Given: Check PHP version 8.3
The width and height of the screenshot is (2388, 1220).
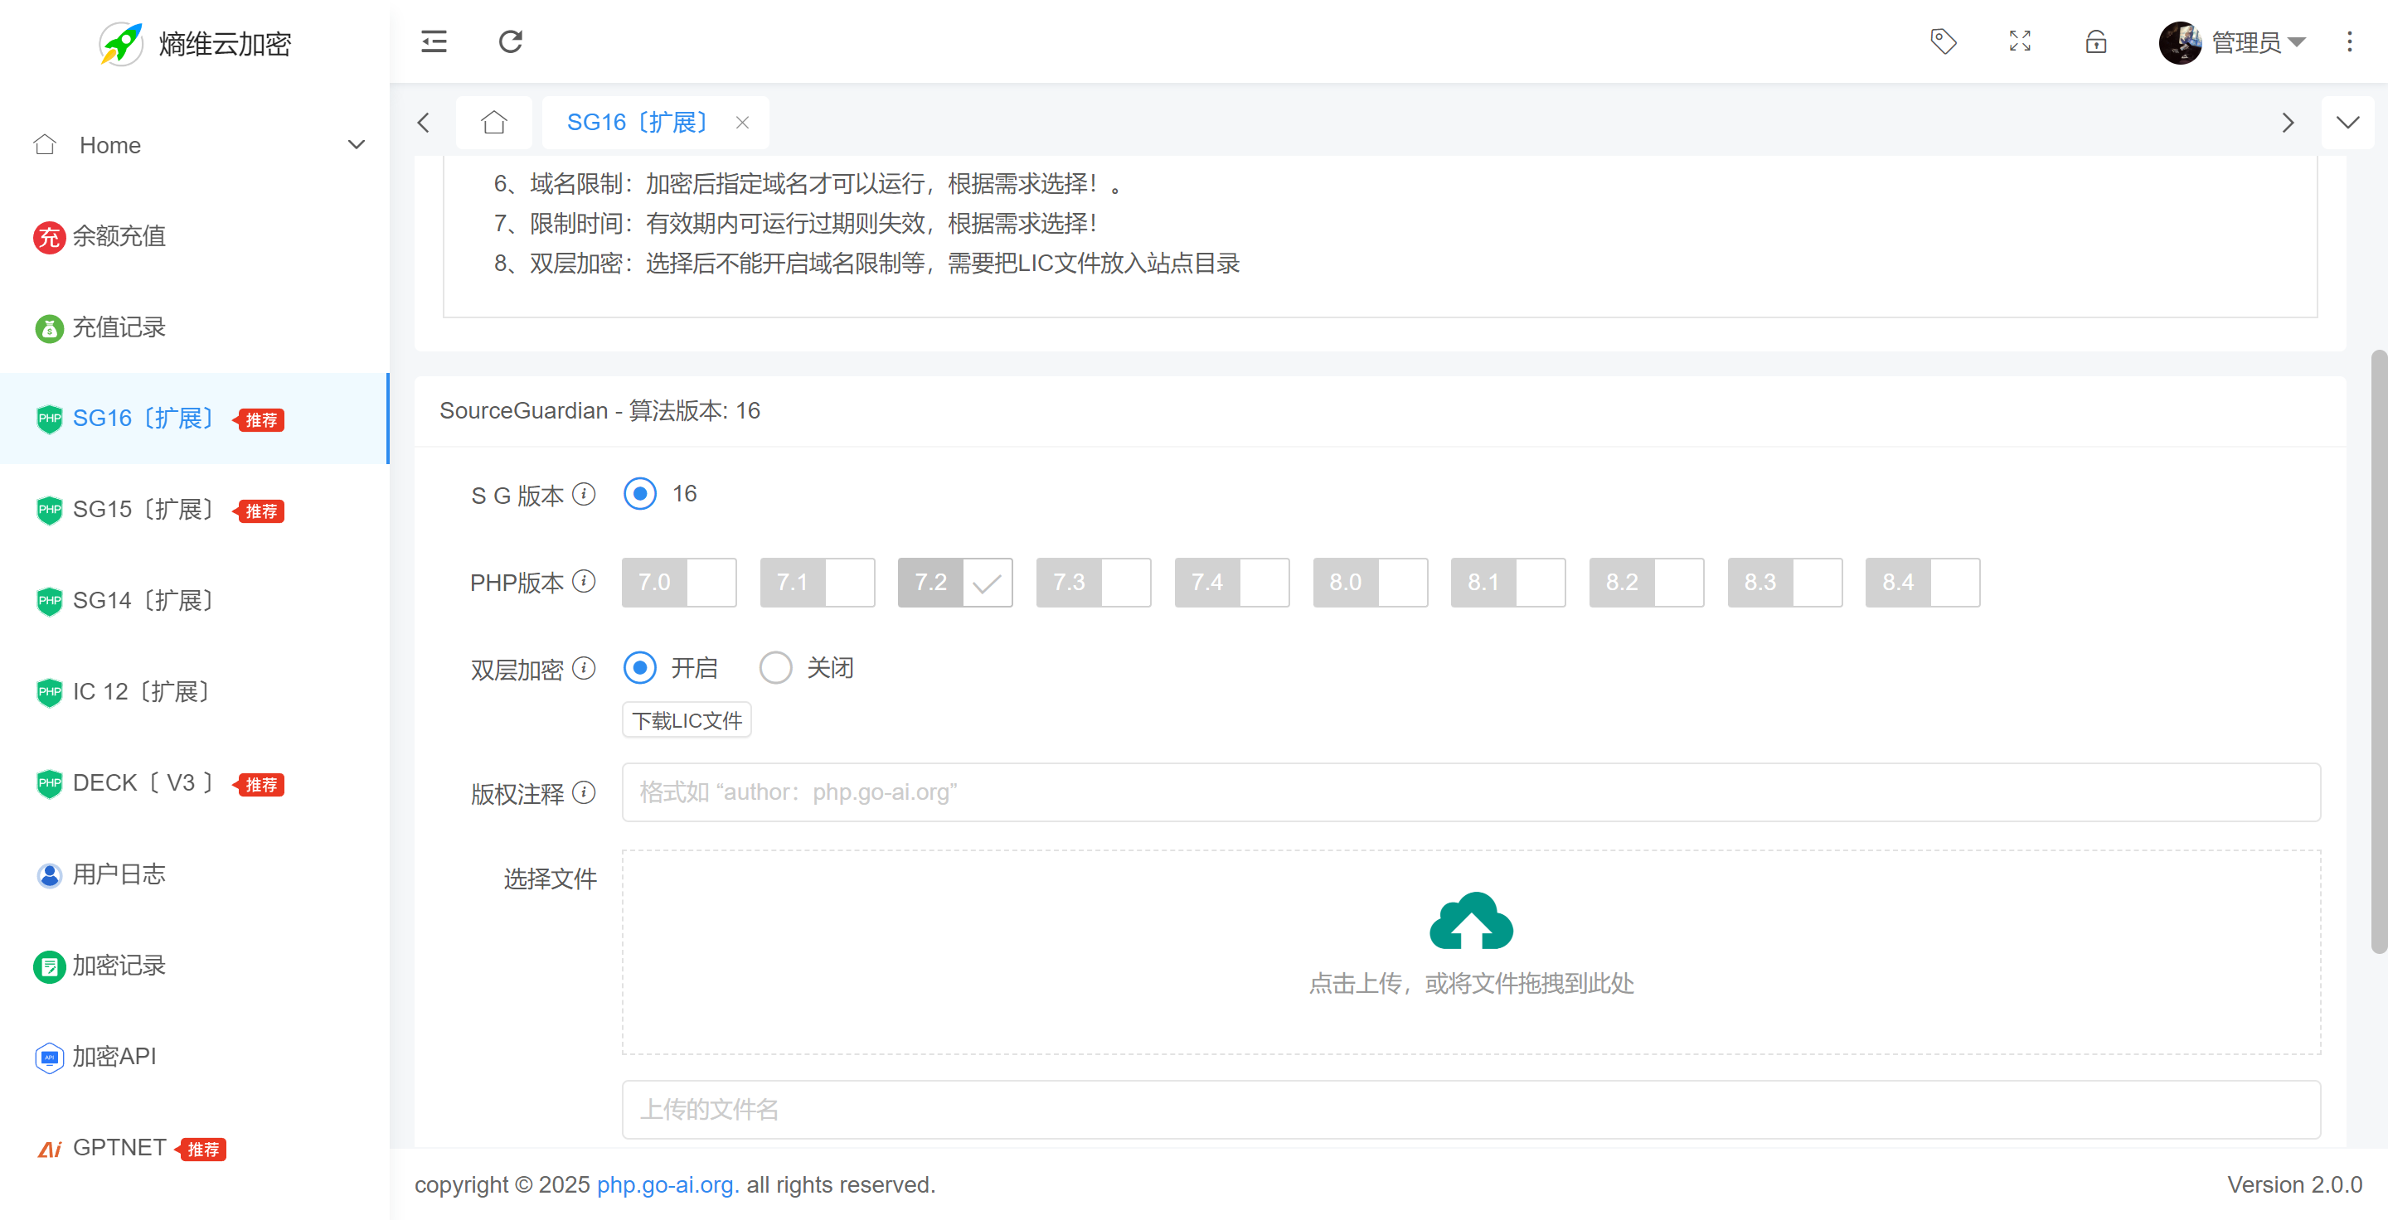Looking at the screenshot, I should click(x=1784, y=582).
